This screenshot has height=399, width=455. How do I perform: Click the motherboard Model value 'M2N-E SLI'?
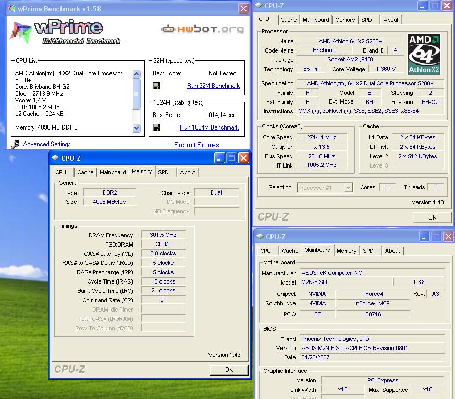point(346,282)
